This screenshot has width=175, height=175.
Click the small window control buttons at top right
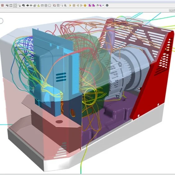(x=172, y=10)
